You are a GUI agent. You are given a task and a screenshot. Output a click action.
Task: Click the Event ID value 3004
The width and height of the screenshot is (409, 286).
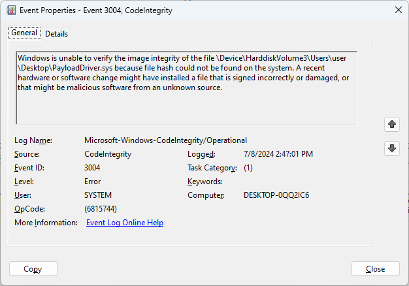pyautogui.click(x=92, y=168)
